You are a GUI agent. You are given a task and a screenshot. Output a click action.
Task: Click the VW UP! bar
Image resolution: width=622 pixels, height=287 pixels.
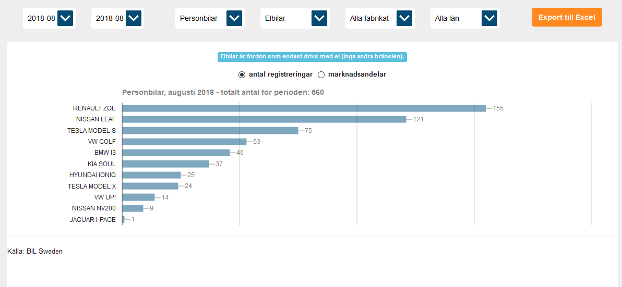138,197
